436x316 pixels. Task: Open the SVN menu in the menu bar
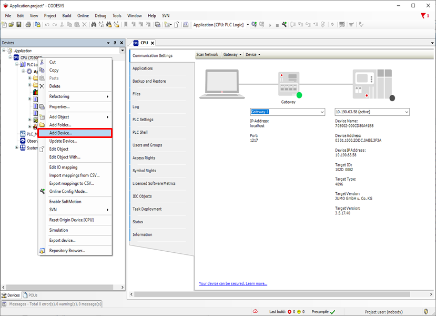pos(166,16)
